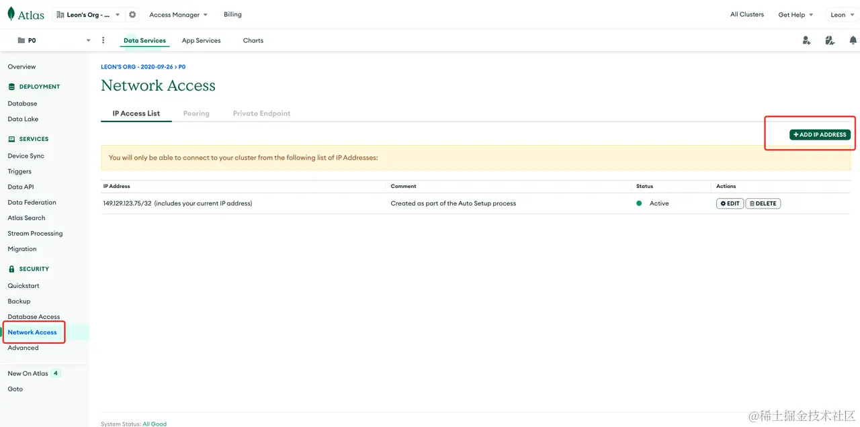Open the notifications bell
This screenshot has height=427, width=860.
pos(853,40)
